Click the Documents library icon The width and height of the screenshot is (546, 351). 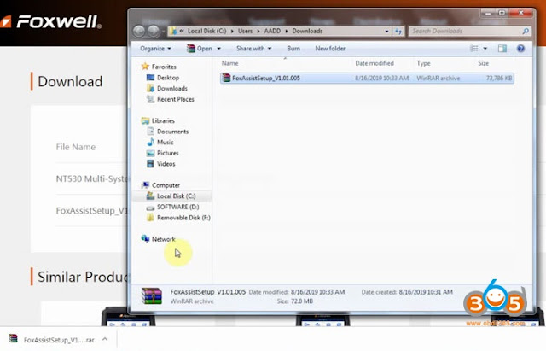150,131
